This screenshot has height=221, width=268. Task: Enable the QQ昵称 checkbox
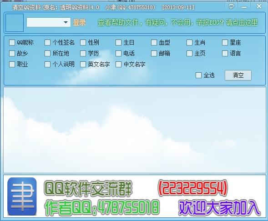(12, 42)
